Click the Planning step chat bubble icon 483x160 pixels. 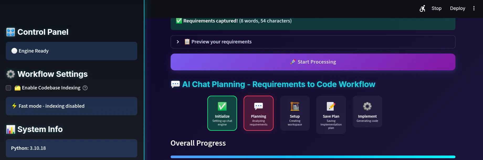pos(258,106)
